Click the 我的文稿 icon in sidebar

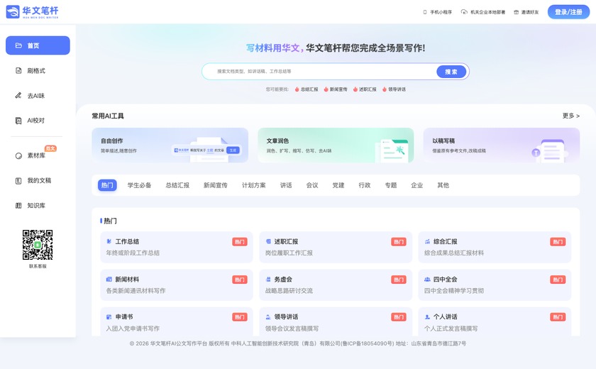(x=18, y=180)
